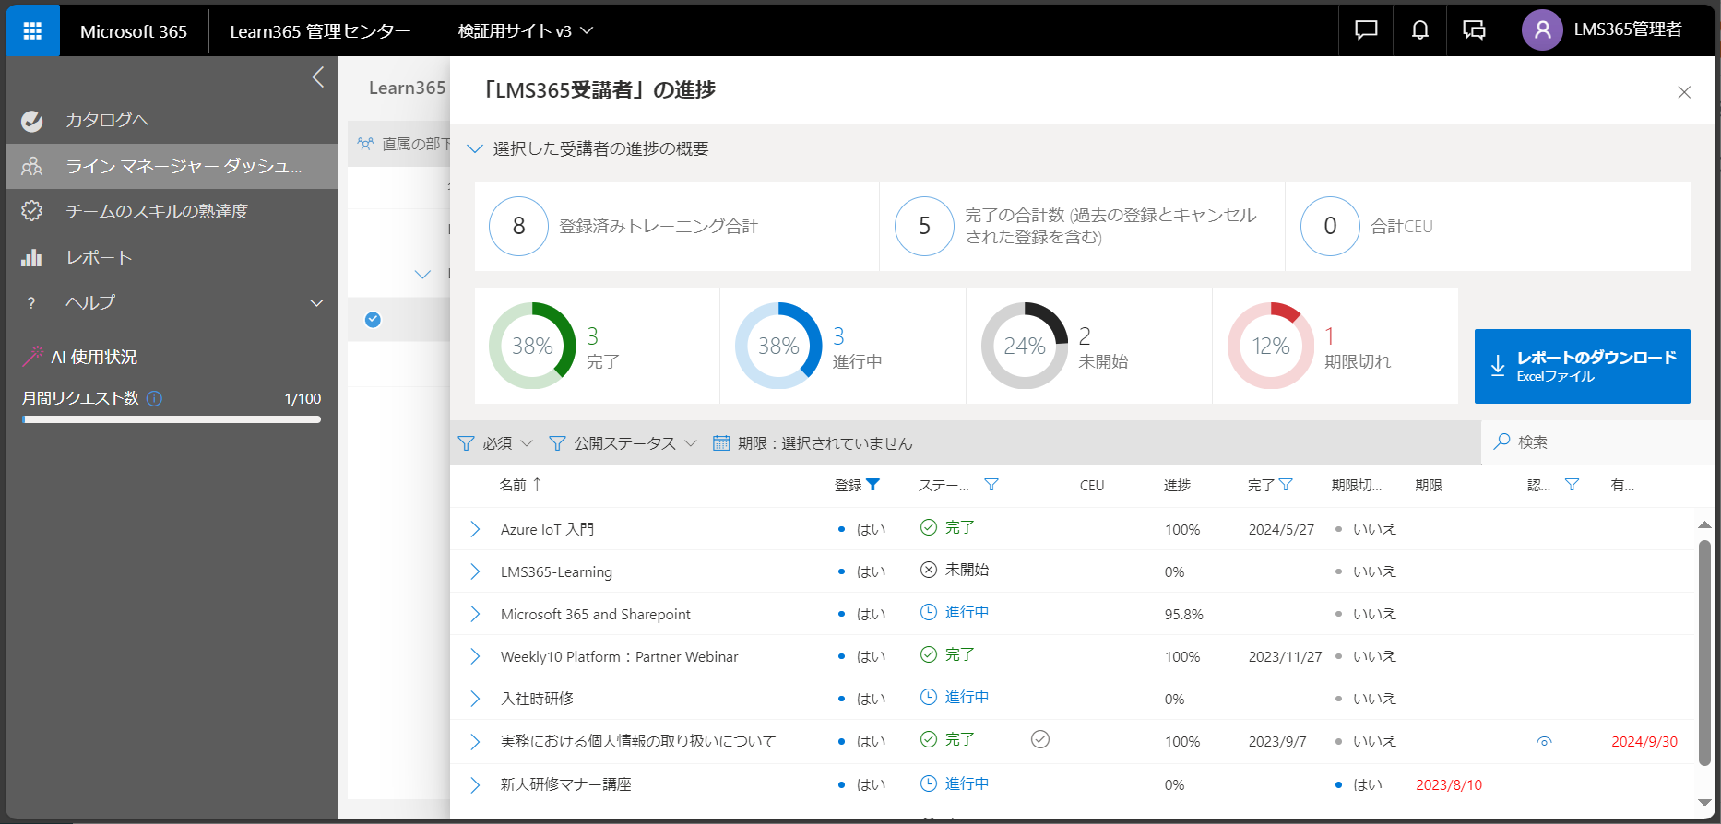Open the chat bubble icon in top bar

tap(1366, 30)
